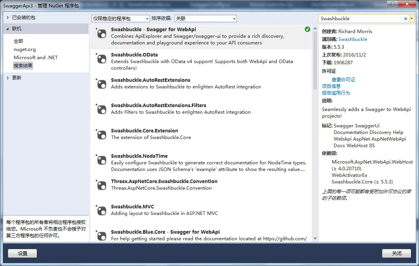Select the 搜索结果 item
419x266 pixels.
[23, 66]
